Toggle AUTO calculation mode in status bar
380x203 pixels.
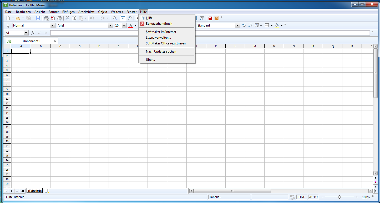313,197
